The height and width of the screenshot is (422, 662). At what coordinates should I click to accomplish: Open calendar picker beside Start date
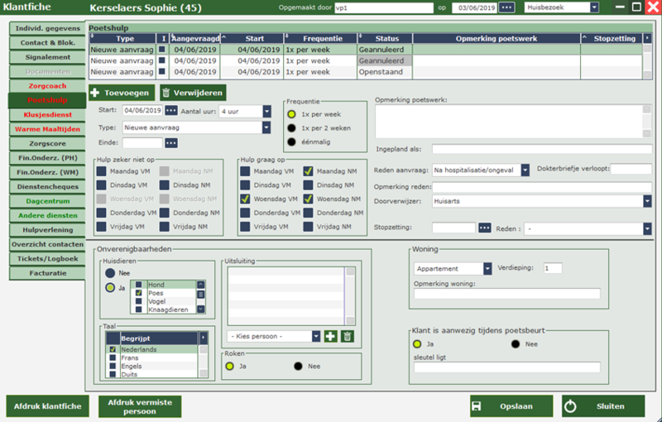click(171, 111)
